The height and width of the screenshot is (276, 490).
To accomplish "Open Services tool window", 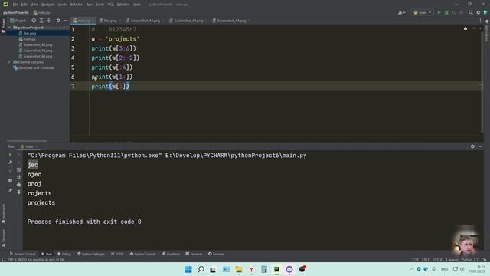I will [x=216, y=254].
